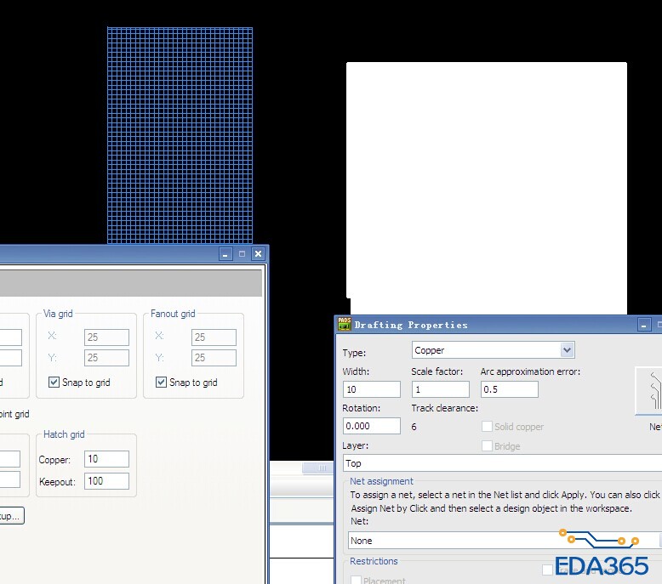Edit the Scale factor field

441,389
